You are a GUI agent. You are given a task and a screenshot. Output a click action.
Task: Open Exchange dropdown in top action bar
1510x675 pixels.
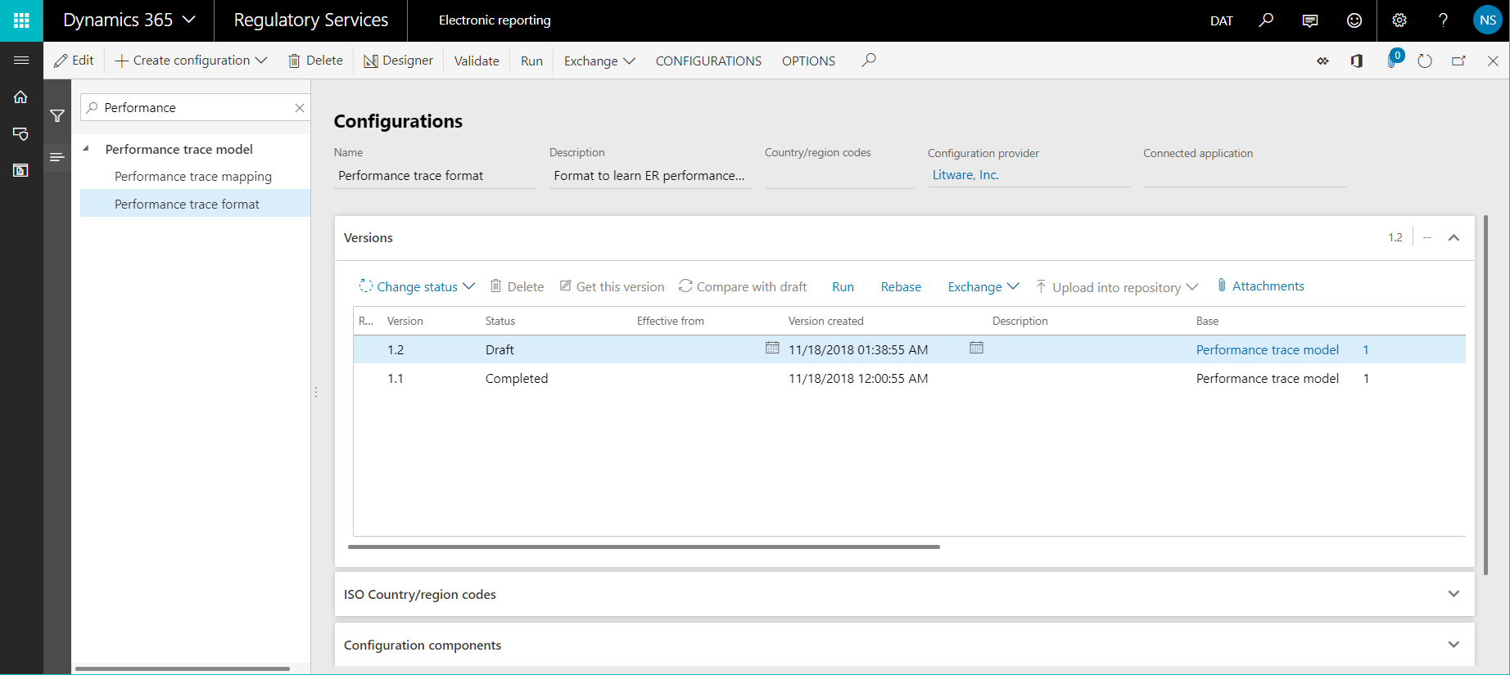(x=599, y=61)
